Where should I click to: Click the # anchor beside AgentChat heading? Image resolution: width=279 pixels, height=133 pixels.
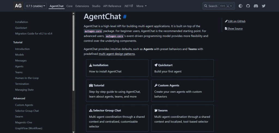(125, 17)
